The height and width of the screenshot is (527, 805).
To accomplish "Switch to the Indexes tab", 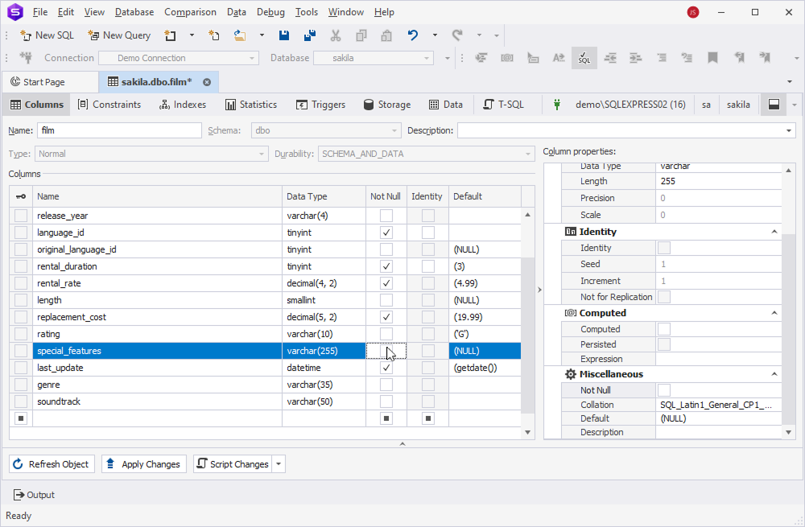I will (x=183, y=105).
